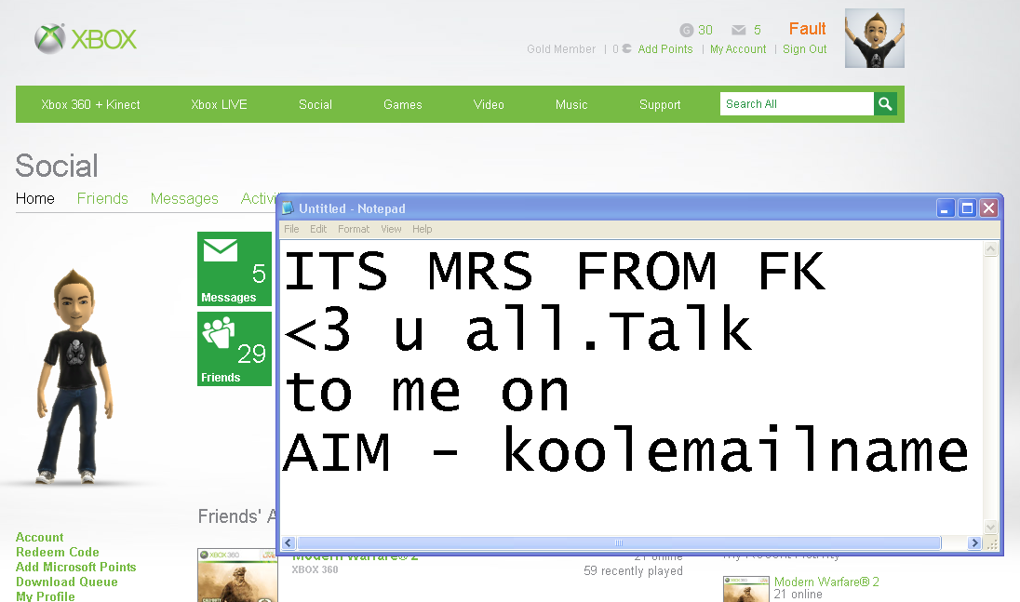Open Xbox 360 + Kinect menu
This screenshot has width=1020, height=602.
[x=90, y=104]
